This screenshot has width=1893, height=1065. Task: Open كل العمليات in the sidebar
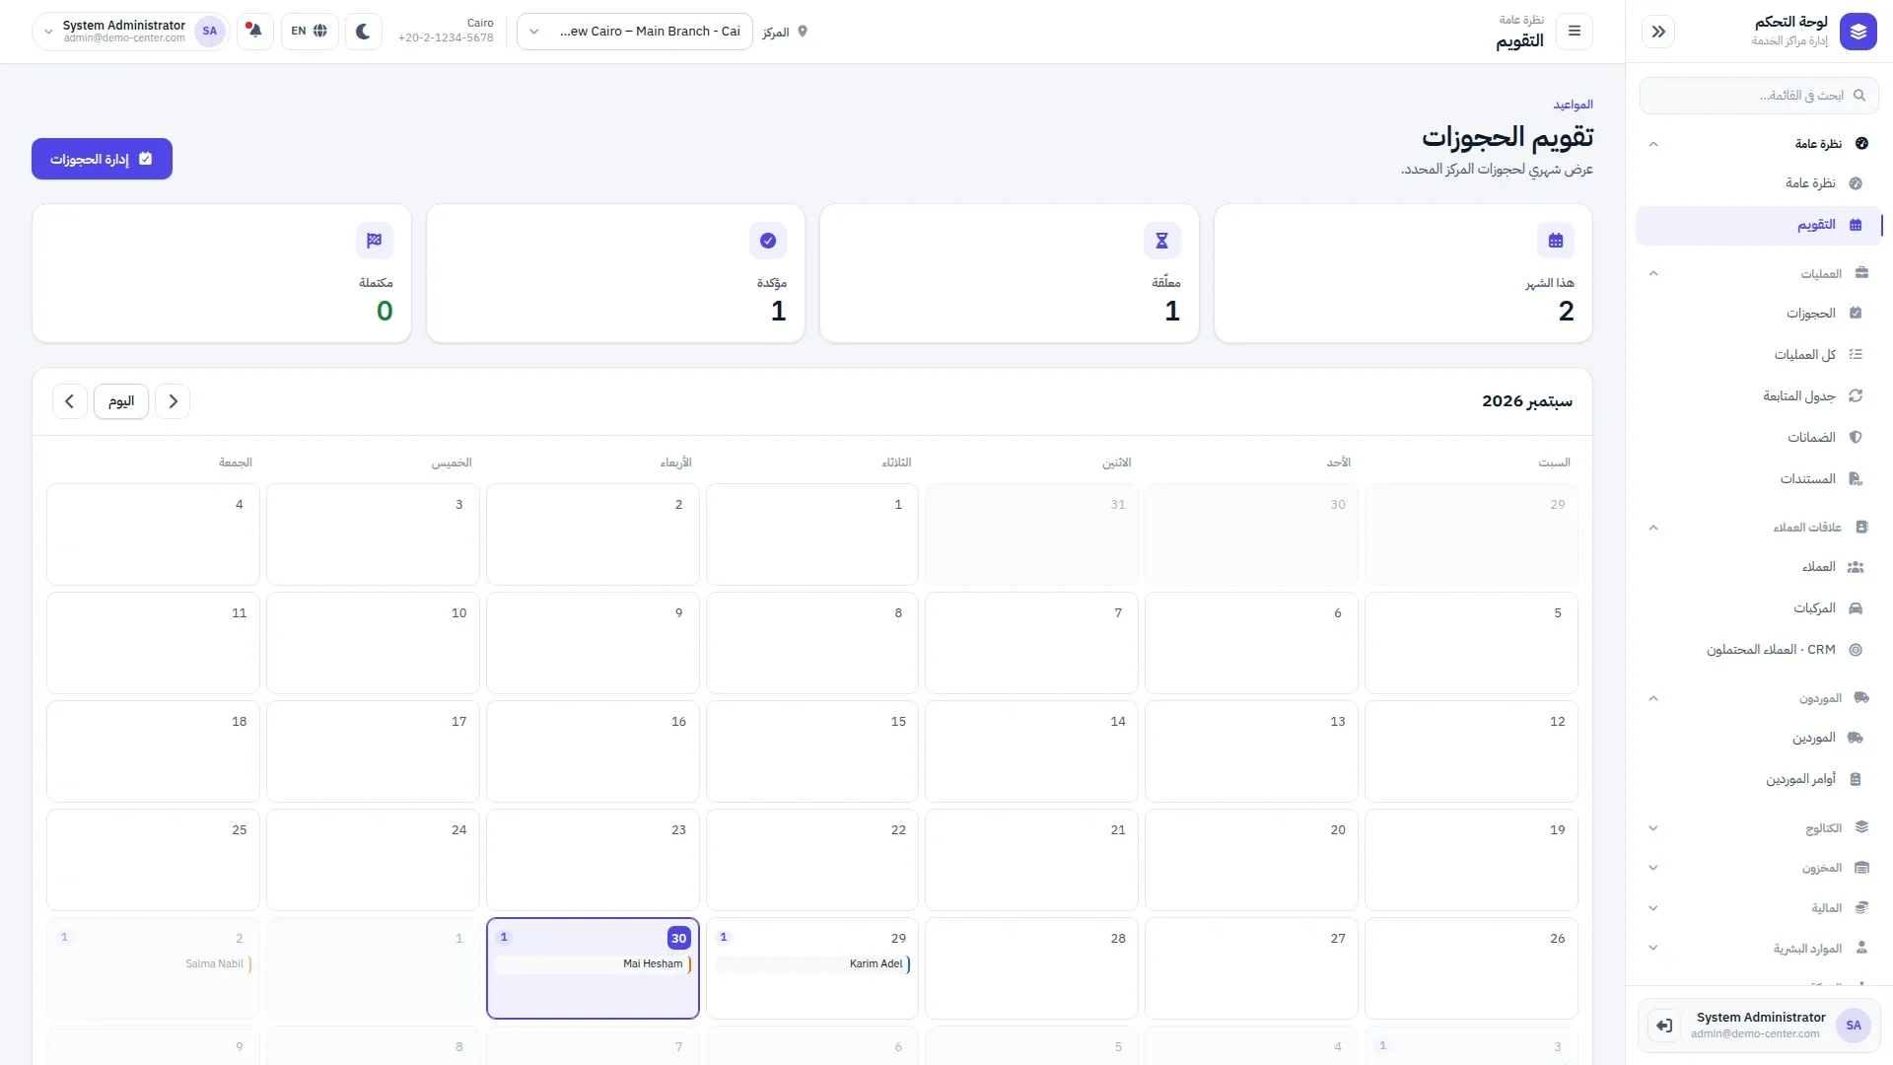tap(1759, 355)
